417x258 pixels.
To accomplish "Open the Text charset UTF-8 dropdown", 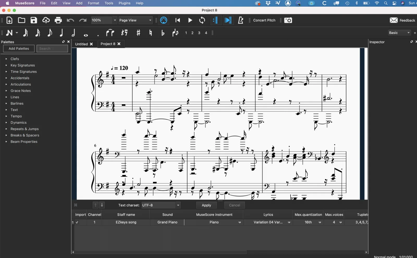I will 161,205.
